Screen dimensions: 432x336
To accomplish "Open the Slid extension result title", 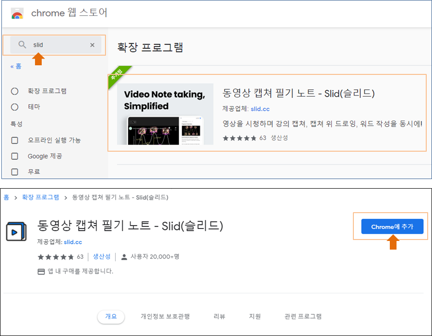I will pos(298,93).
